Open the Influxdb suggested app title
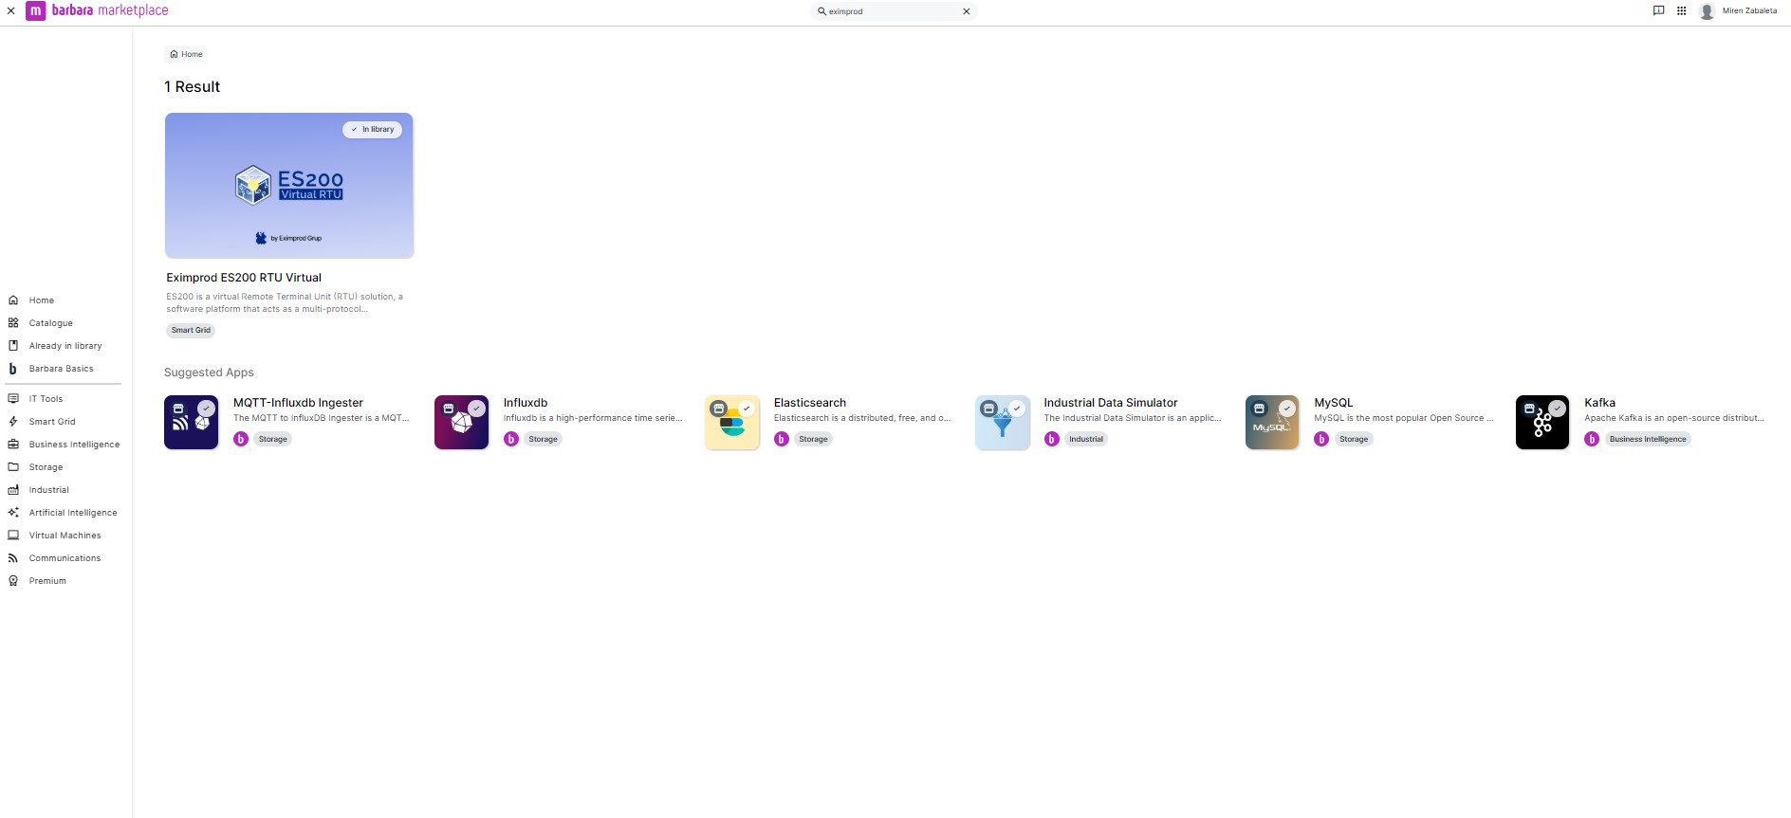 point(526,403)
